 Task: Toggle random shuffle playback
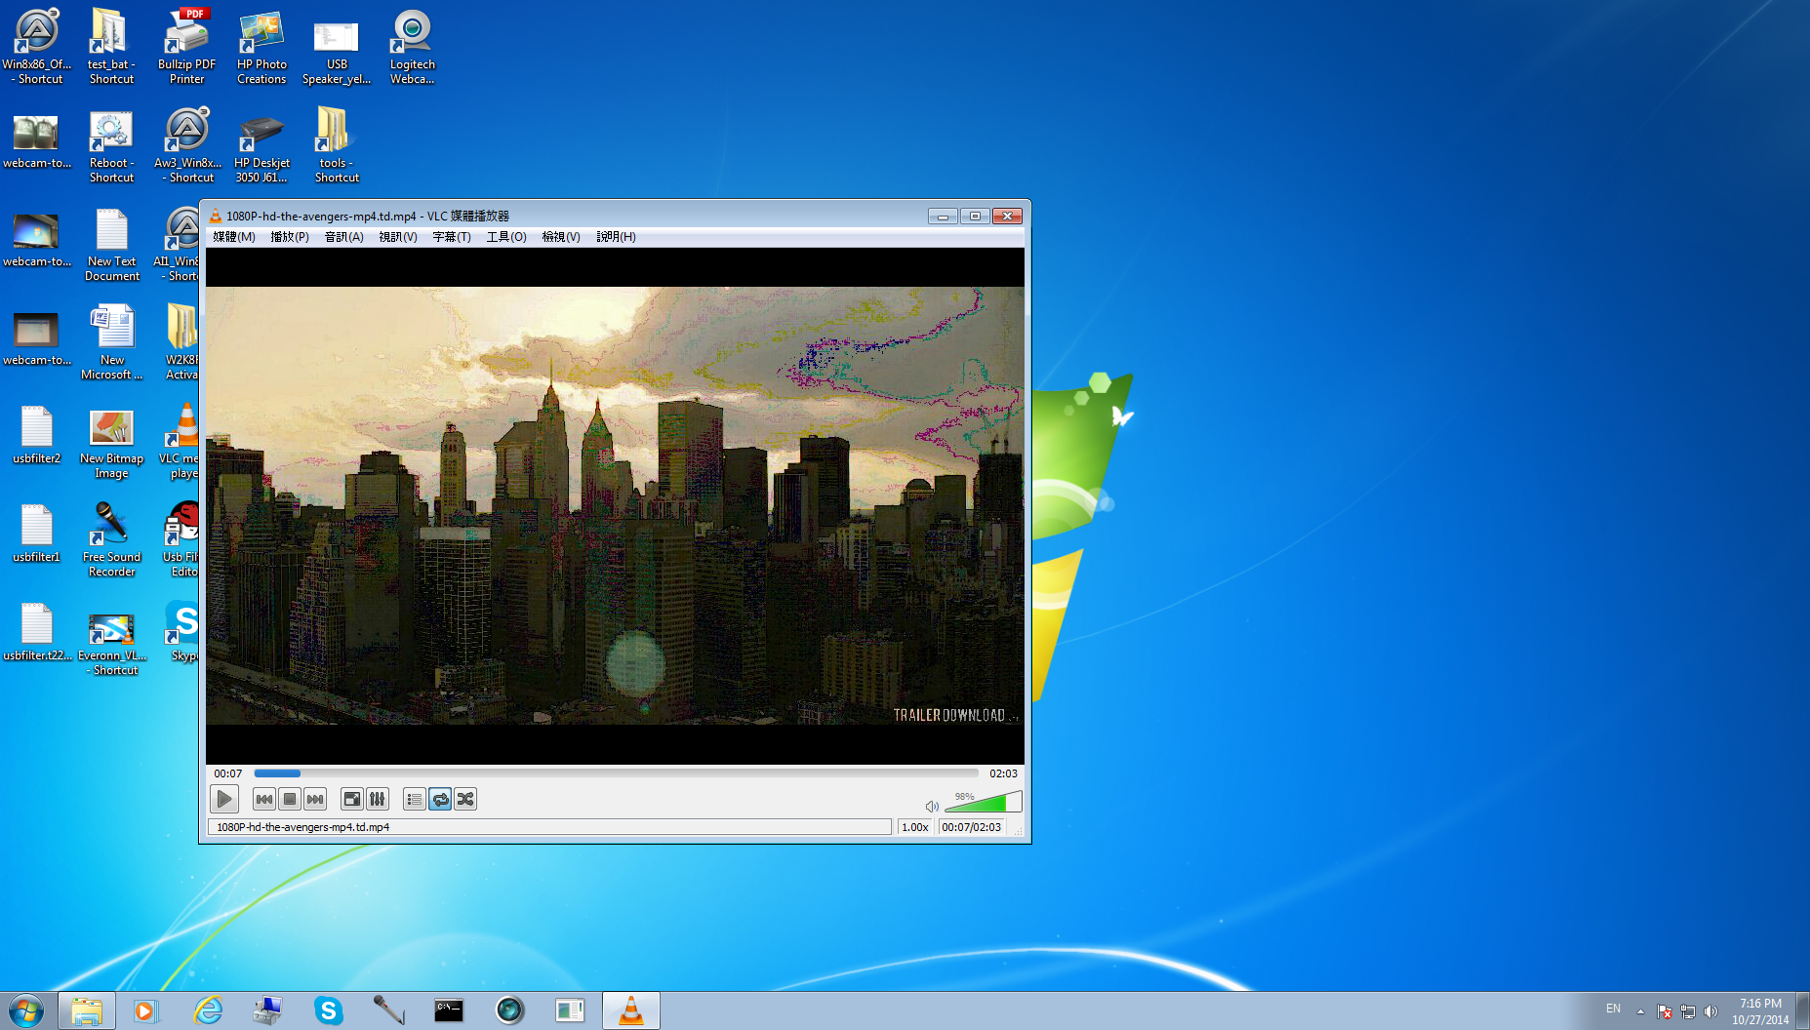tap(465, 800)
